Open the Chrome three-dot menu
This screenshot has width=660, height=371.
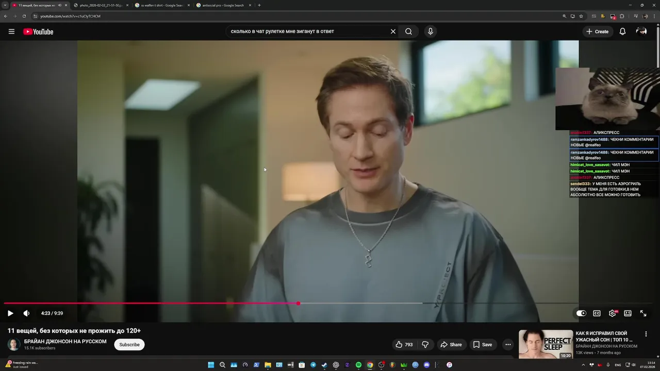point(654,16)
